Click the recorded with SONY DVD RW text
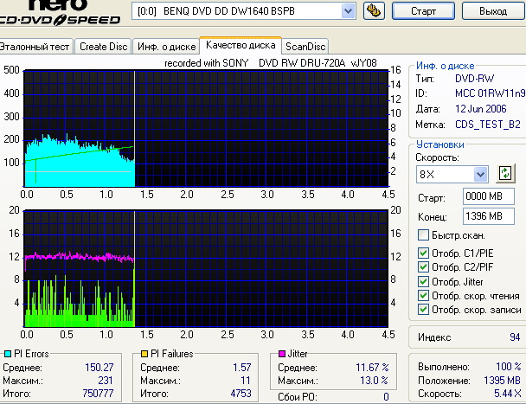This screenshot has height=404, width=526. [271, 63]
